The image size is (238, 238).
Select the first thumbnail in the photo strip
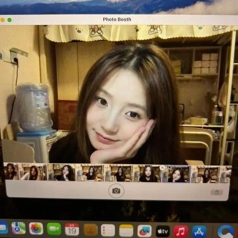click(x=12, y=171)
